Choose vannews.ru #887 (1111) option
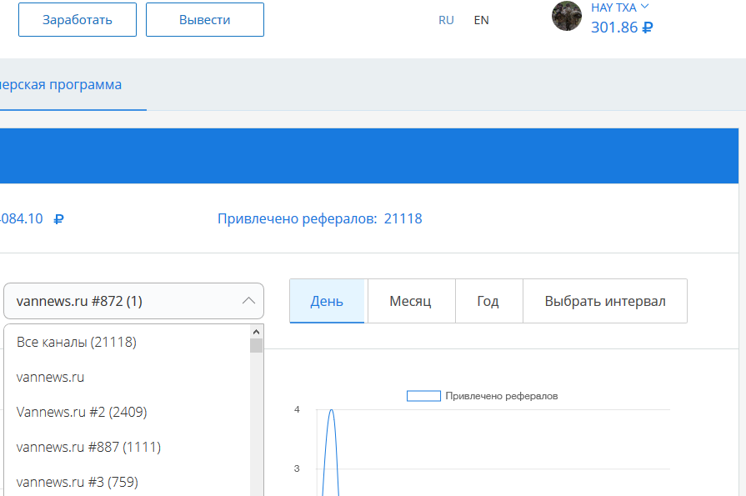This screenshot has width=746, height=496. (x=127, y=447)
